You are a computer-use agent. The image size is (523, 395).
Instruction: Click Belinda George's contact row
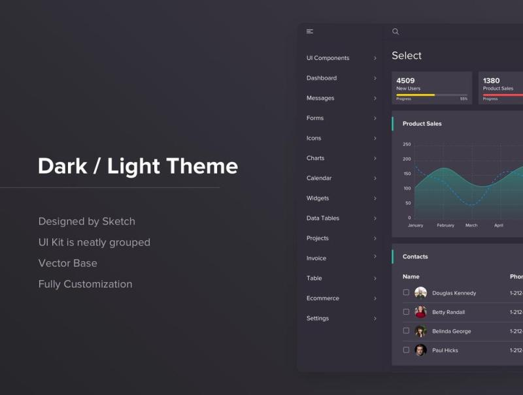tap(452, 331)
